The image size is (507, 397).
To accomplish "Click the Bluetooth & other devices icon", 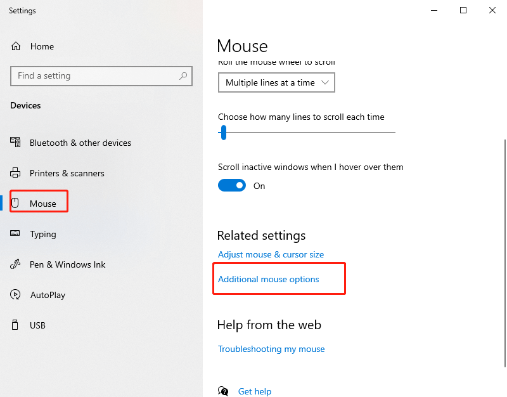I will tap(16, 143).
